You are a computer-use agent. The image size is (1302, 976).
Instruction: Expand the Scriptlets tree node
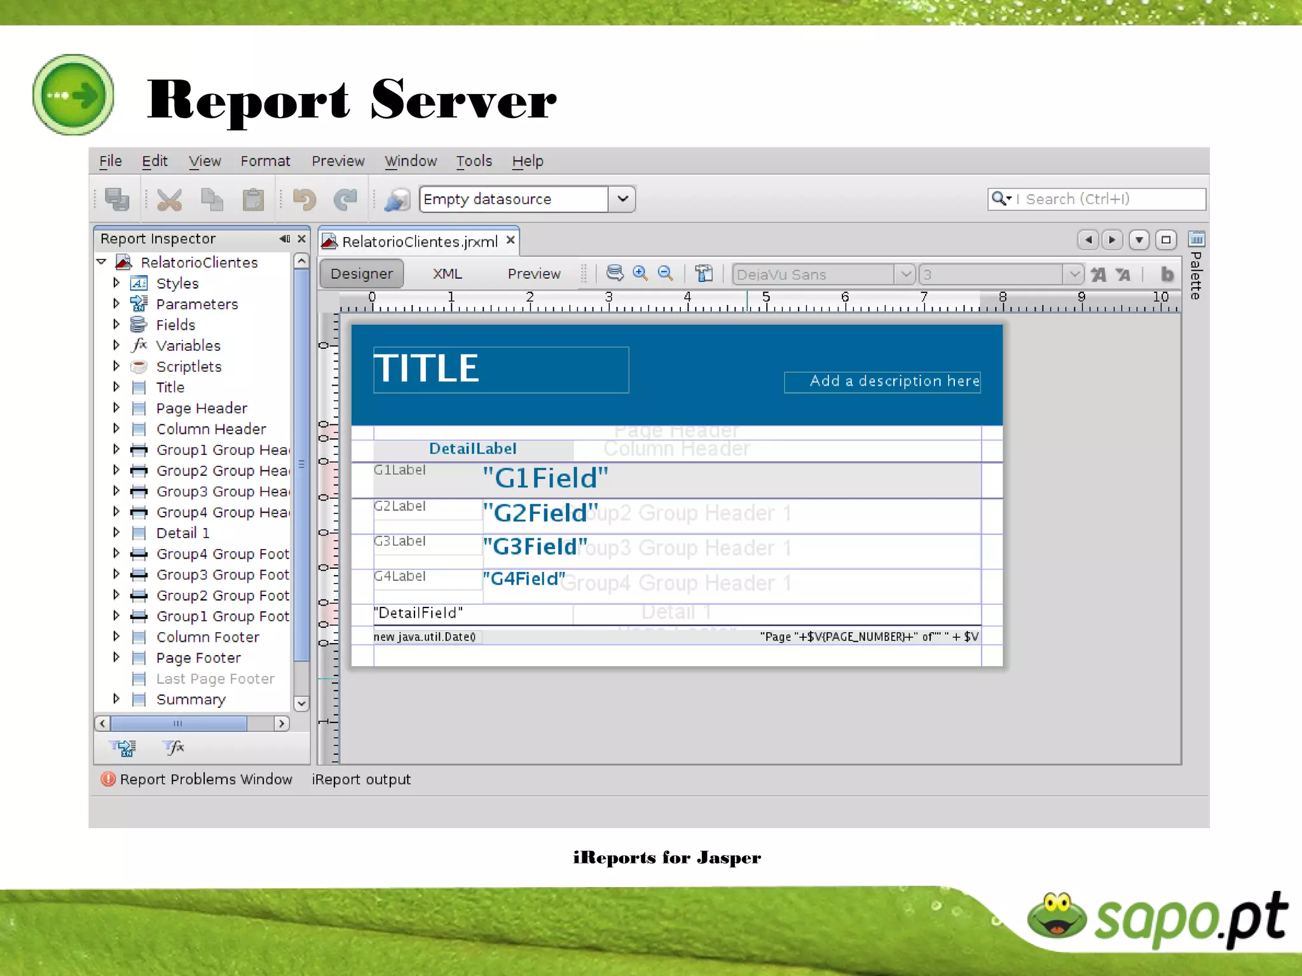click(116, 366)
